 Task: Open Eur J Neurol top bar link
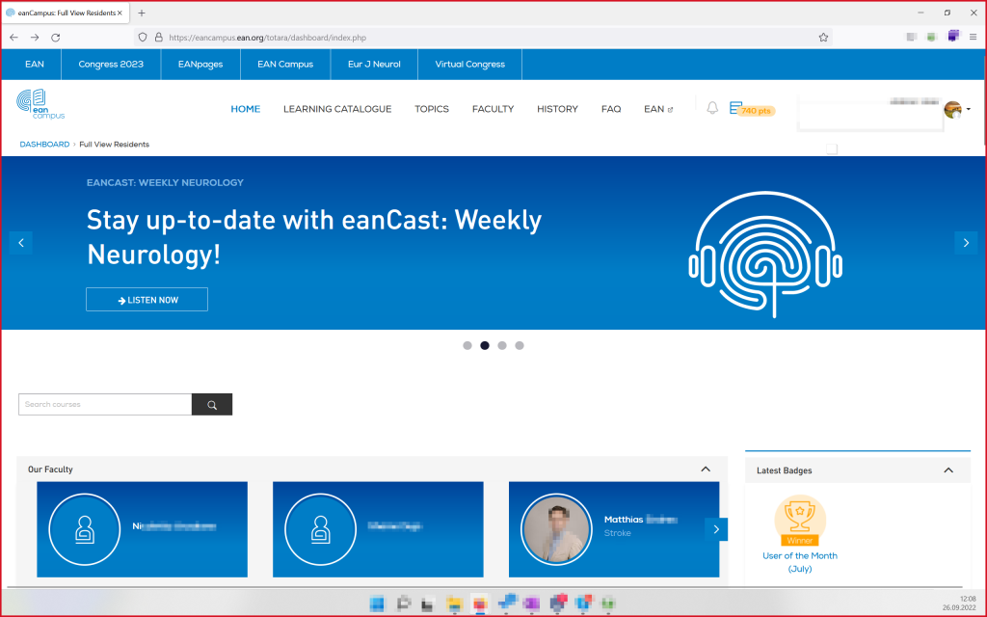(x=374, y=65)
